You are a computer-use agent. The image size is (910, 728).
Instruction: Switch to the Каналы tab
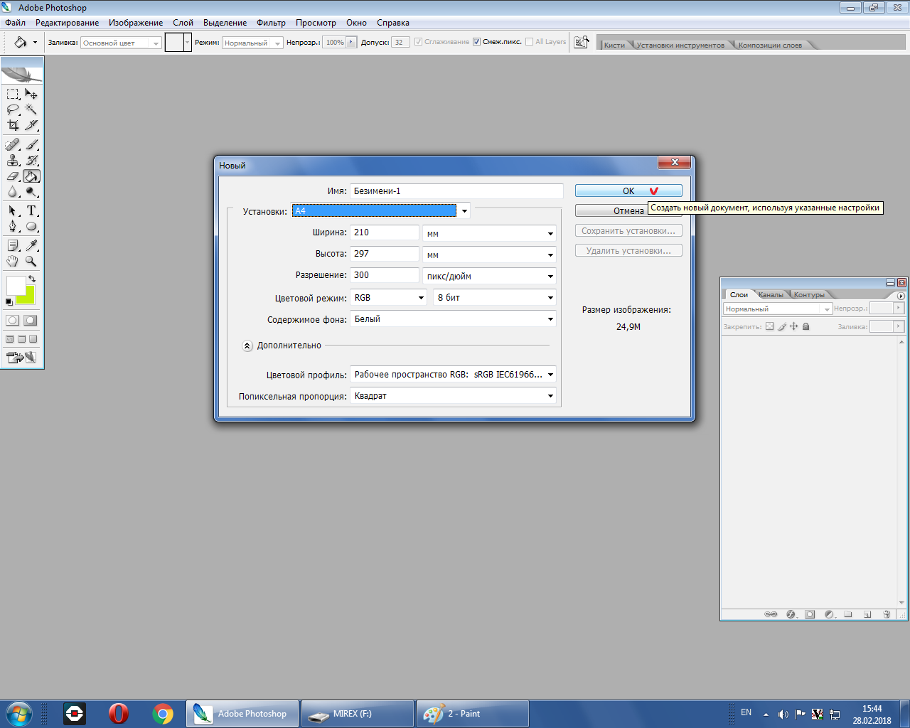point(771,294)
